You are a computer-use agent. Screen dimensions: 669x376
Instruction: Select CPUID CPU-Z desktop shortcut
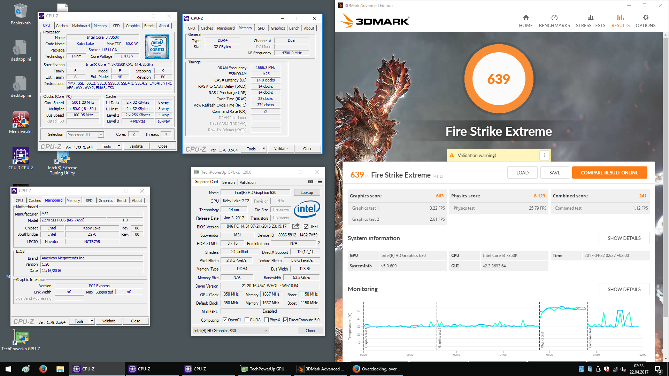(x=21, y=159)
